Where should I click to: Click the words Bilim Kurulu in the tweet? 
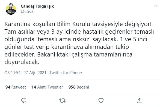73,24
